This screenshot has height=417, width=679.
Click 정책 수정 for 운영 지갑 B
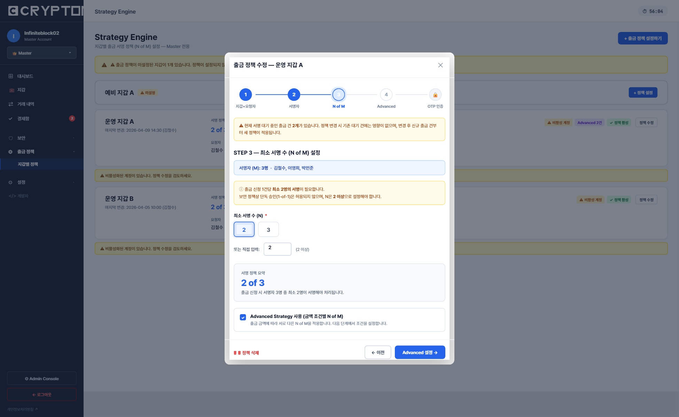tap(646, 199)
